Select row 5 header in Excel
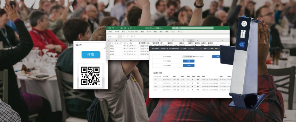296x122 pixels. (x=108, y=54)
